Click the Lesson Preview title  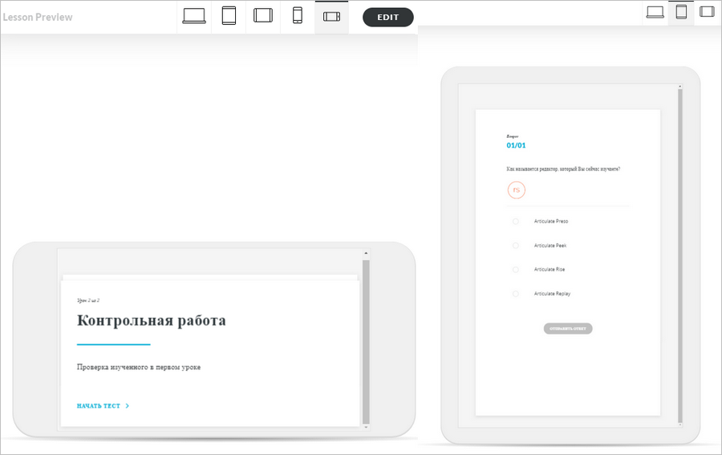coord(37,17)
